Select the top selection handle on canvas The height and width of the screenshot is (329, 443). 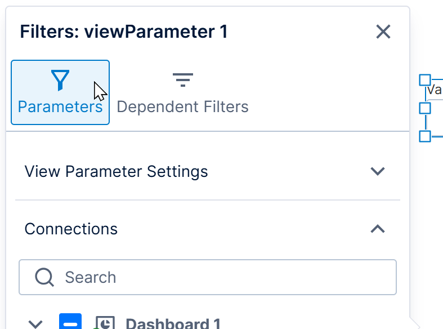click(425, 80)
